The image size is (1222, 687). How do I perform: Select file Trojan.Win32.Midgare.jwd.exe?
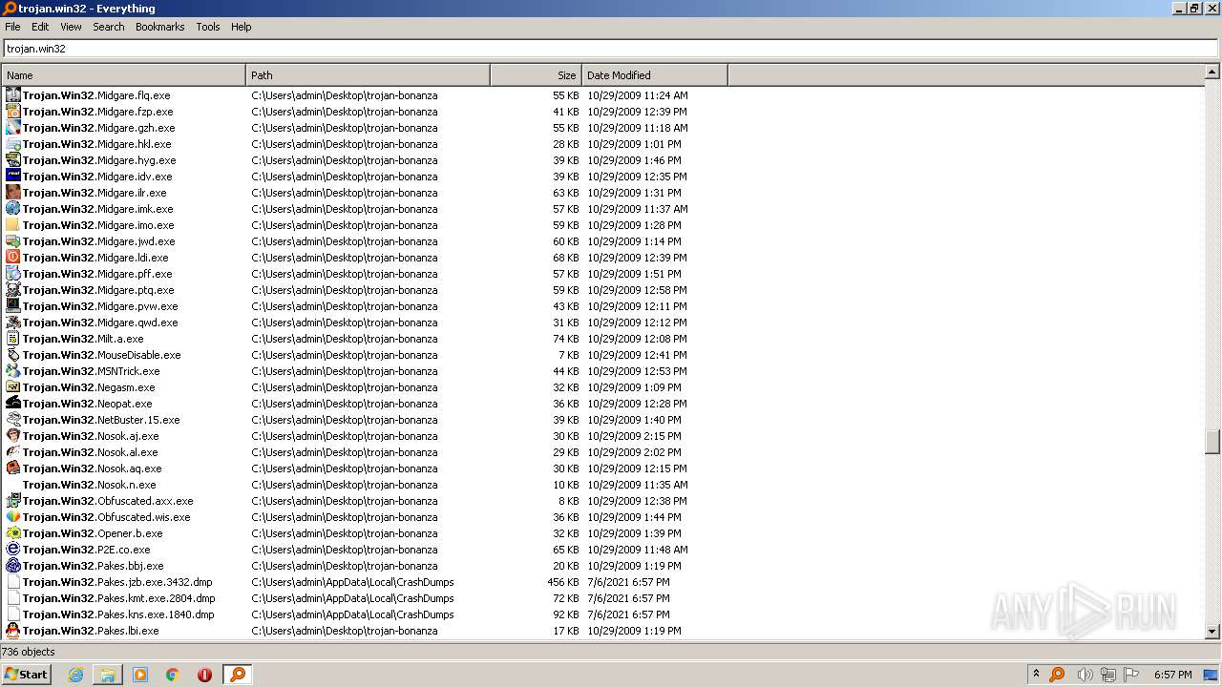click(99, 241)
